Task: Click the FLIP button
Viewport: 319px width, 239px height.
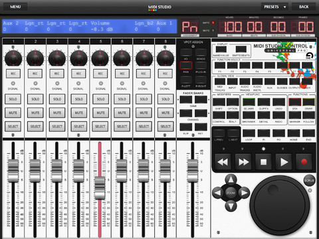Action: 186,127
